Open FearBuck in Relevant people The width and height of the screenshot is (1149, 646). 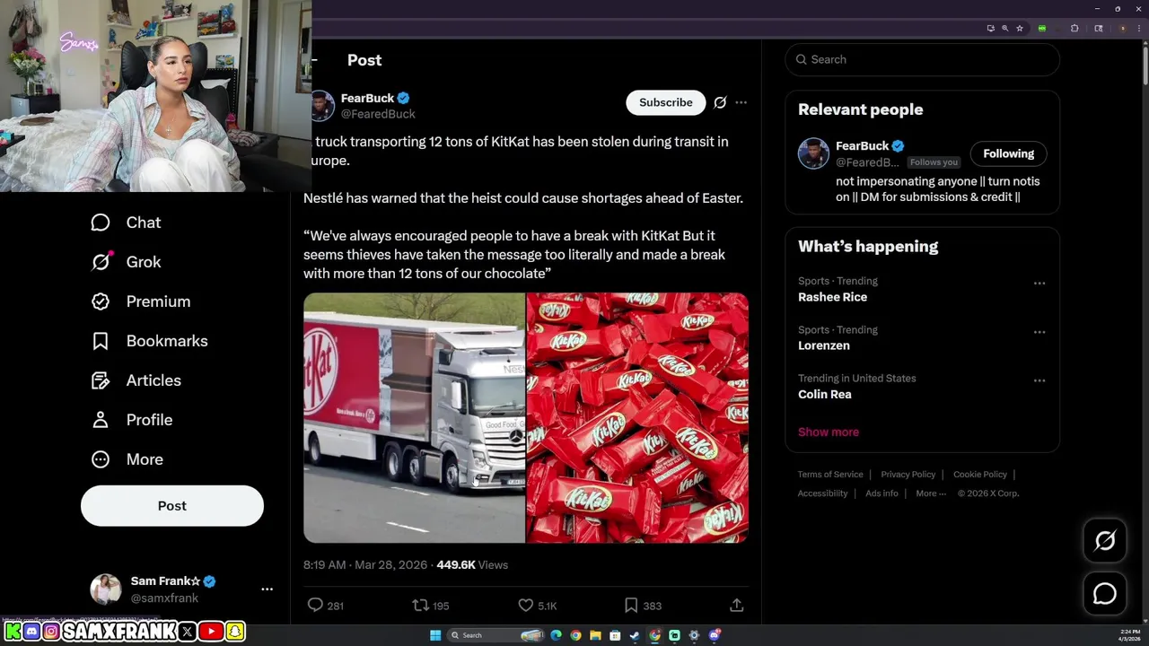(862, 145)
